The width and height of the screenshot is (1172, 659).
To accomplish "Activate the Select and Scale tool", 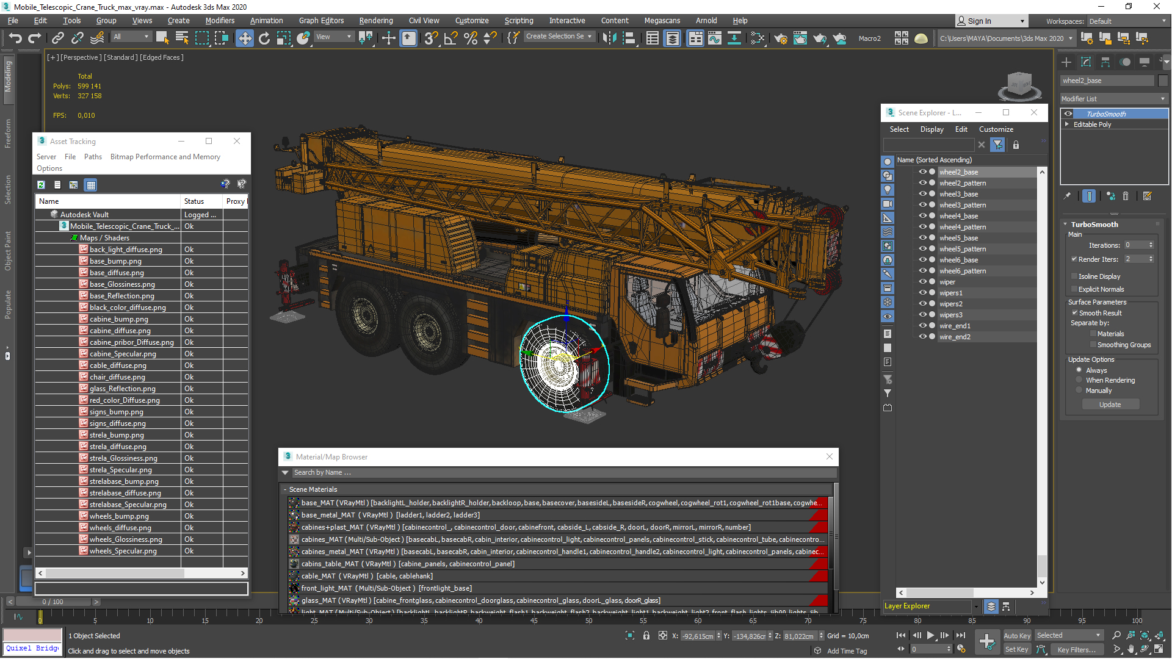I will pos(284,38).
